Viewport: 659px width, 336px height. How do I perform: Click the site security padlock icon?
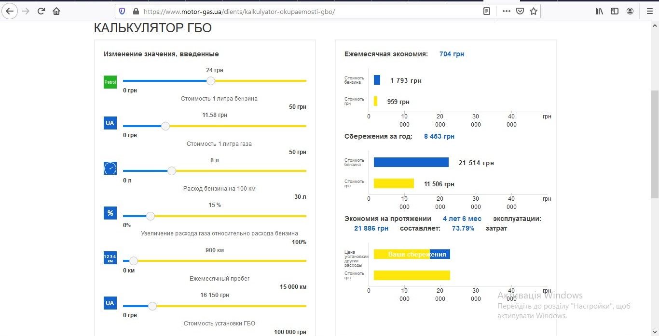point(135,11)
